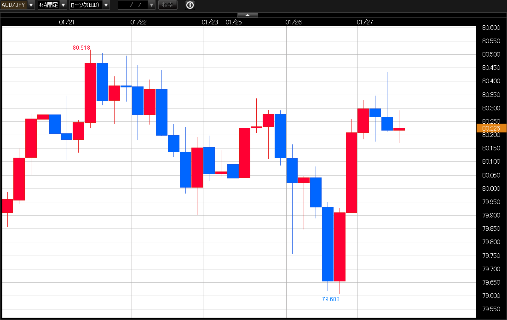Click the 80.000 price axis label
This screenshot has width=507, height=320.
coord(491,189)
